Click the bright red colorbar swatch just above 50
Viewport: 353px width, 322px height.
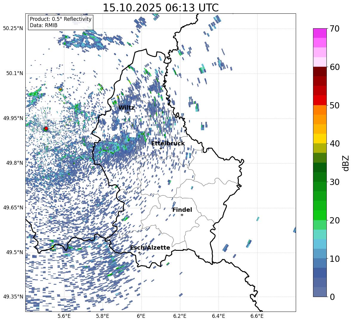pyautogui.click(x=320, y=100)
